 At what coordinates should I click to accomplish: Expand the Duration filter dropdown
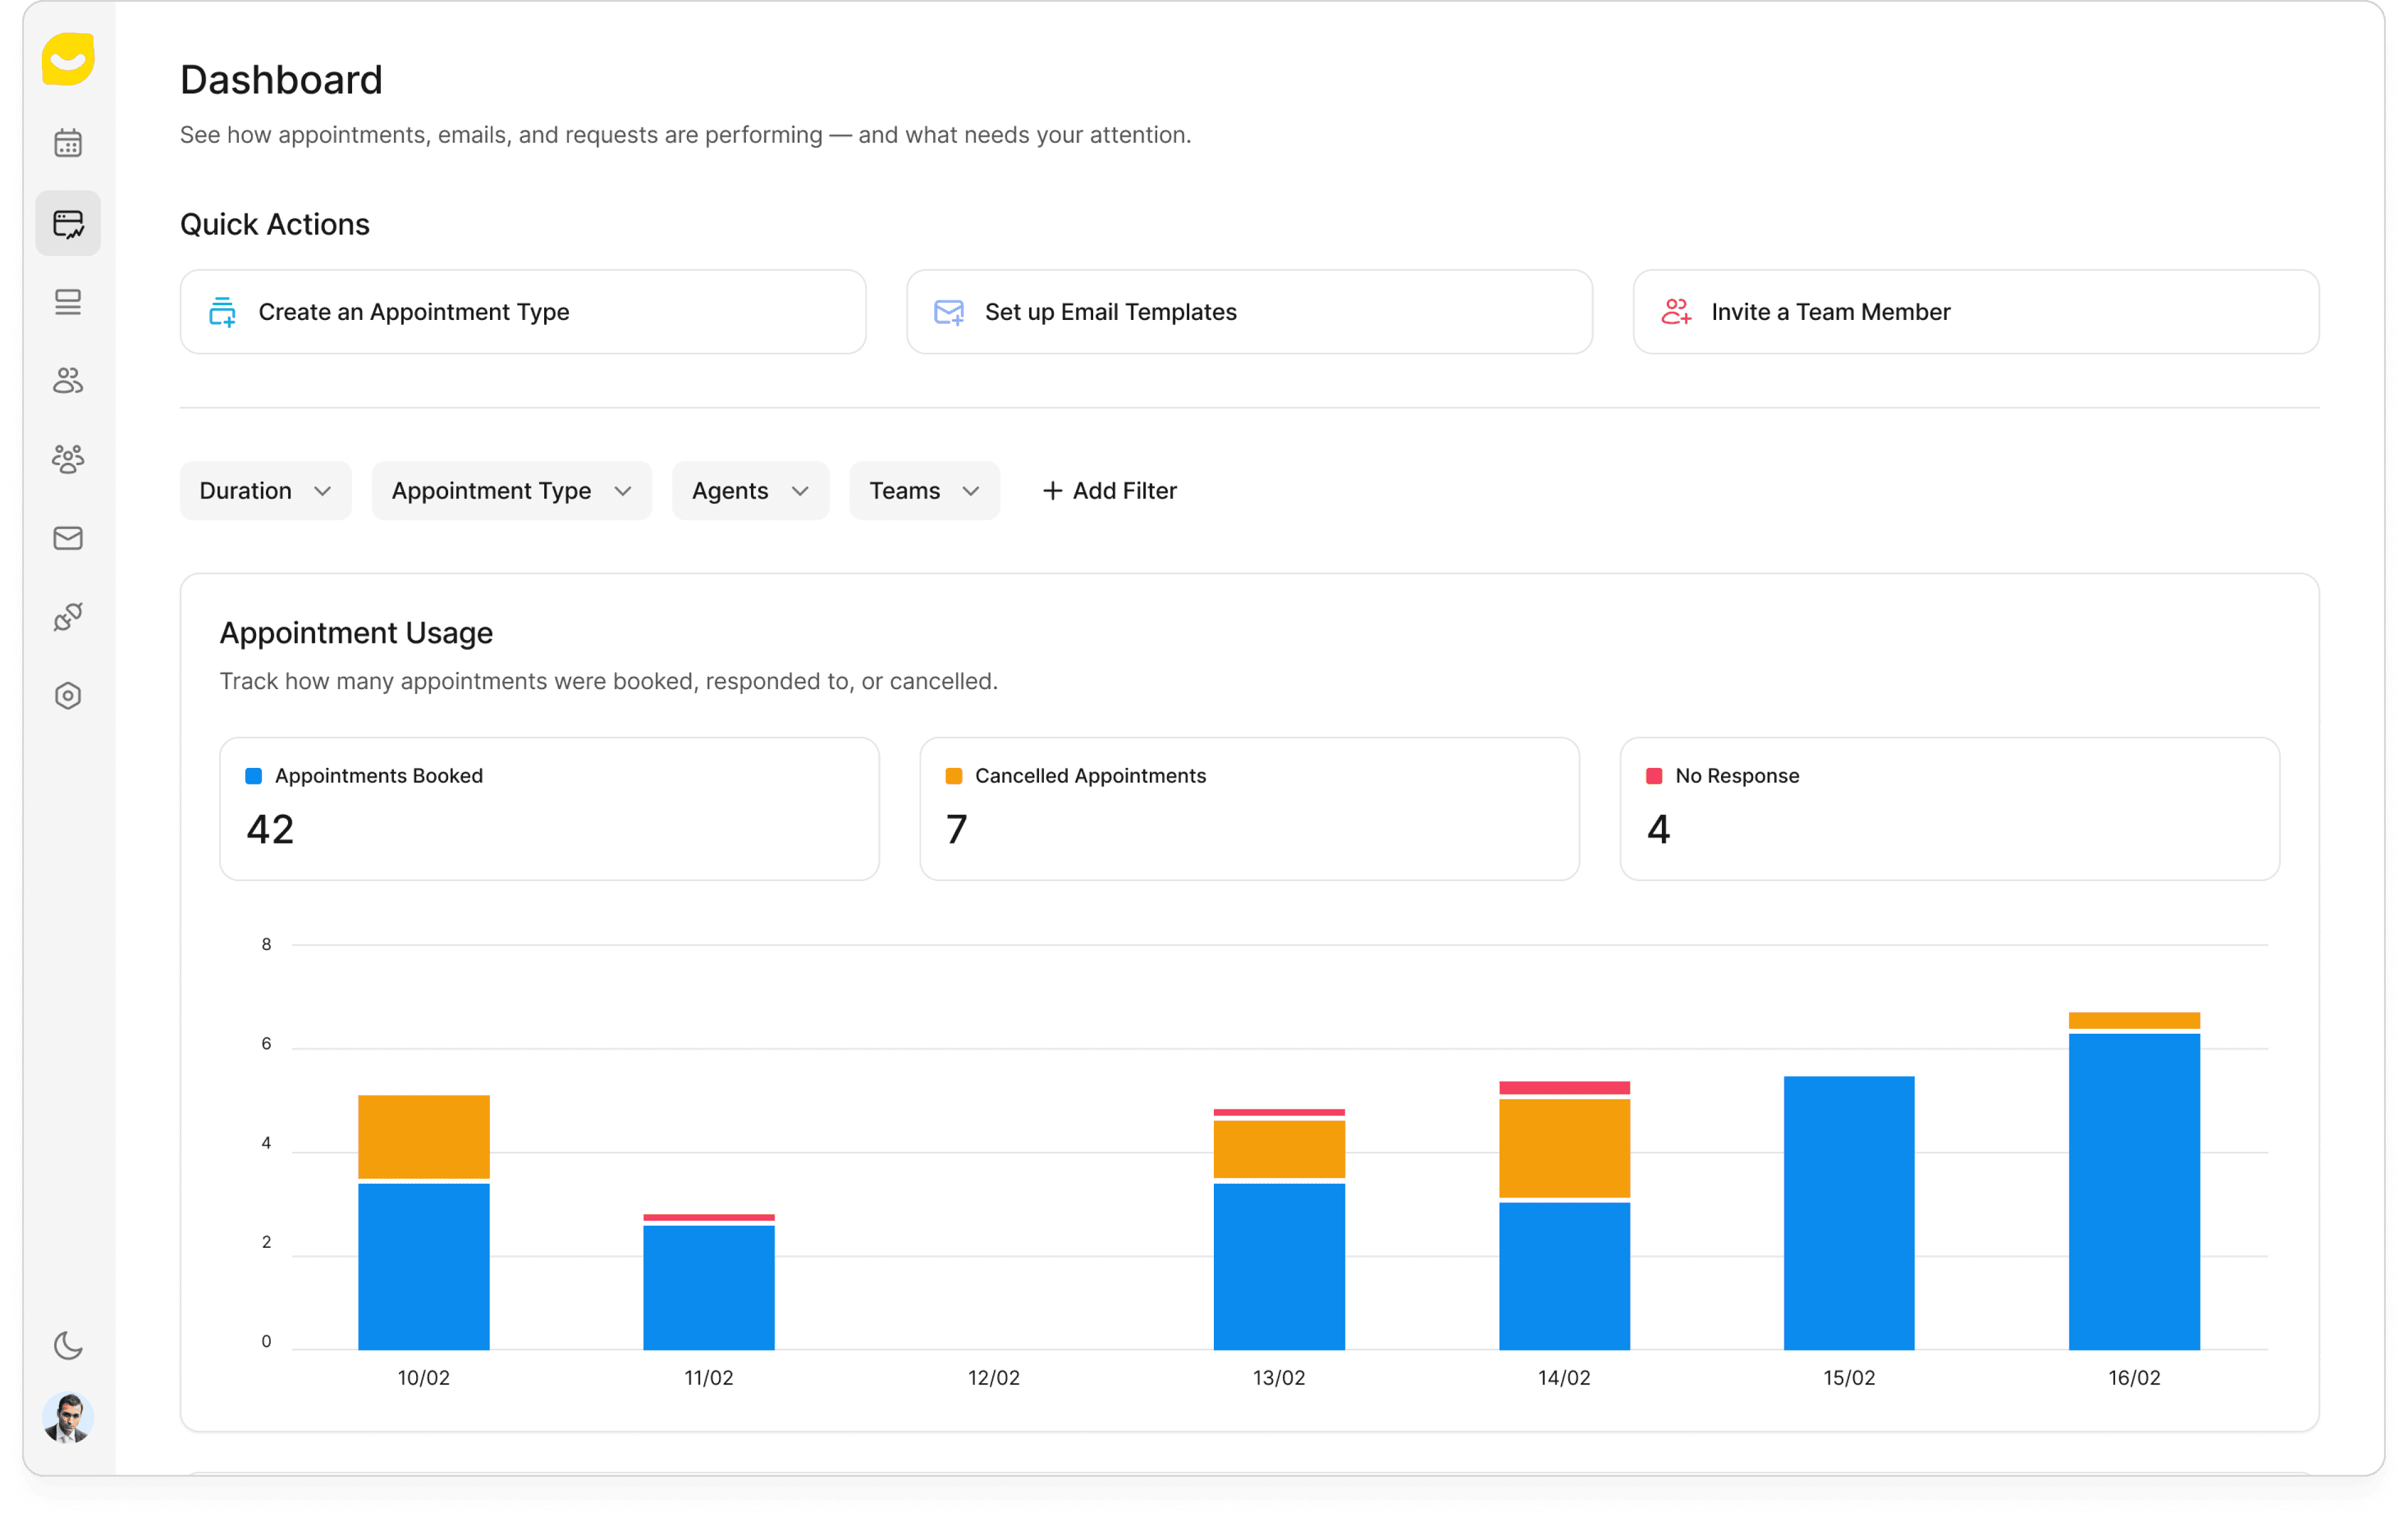265,490
